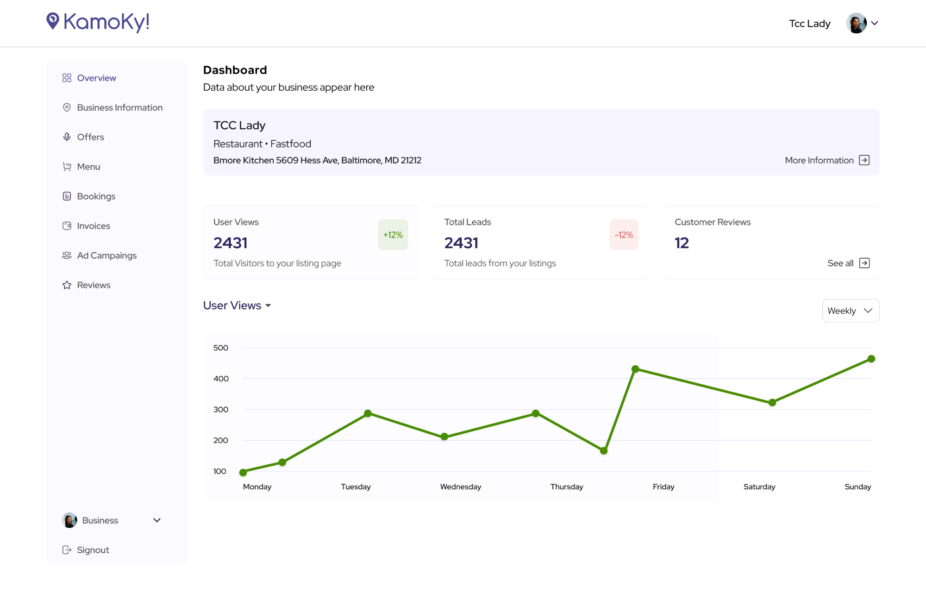Click the Bookings list icon

point(67,196)
